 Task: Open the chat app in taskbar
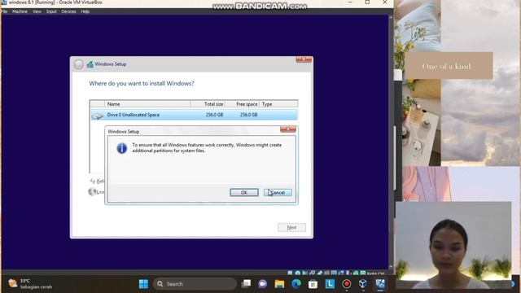[x=263, y=284]
